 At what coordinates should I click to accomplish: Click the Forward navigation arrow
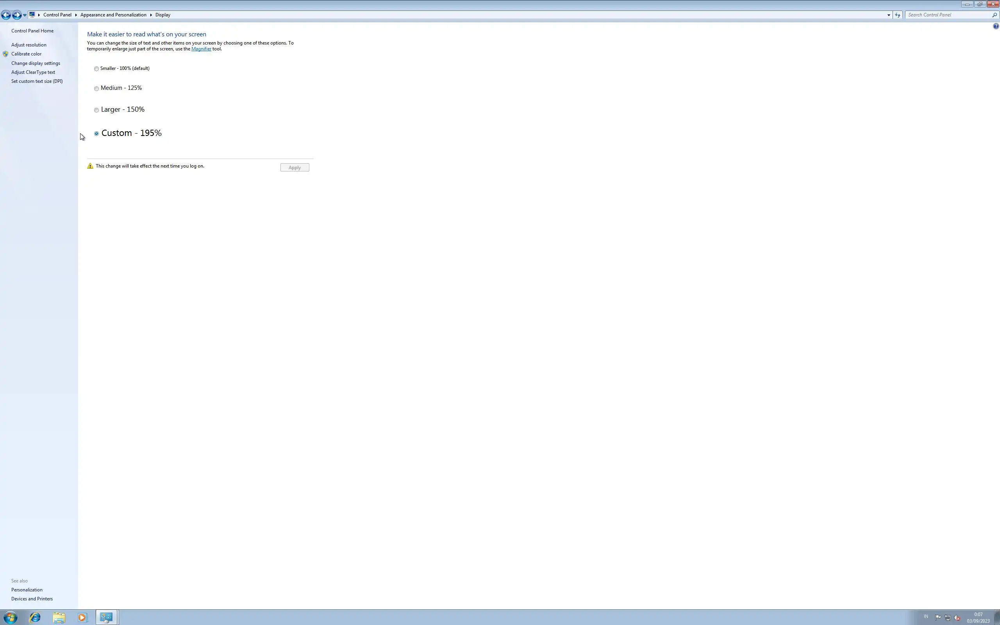pyautogui.click(x=16, y=15)
